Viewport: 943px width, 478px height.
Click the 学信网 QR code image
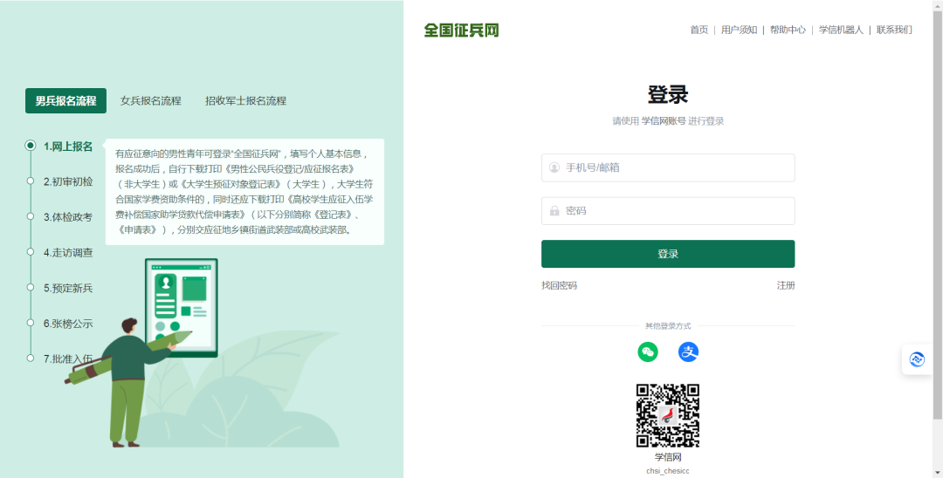(x=667, y=415)
